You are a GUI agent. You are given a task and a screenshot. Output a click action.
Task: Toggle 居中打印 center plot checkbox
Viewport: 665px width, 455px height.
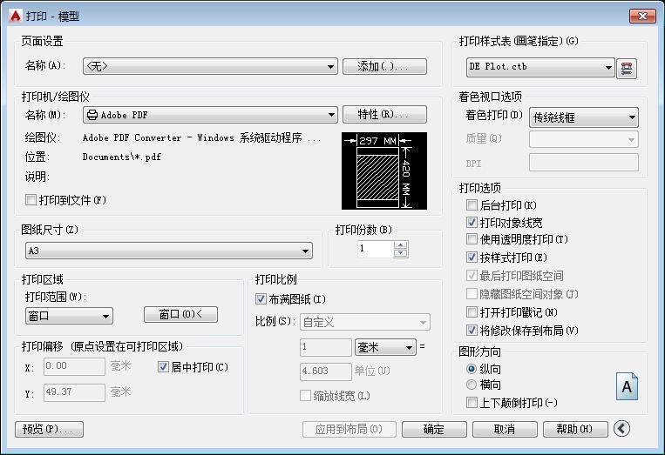click(163, 367)
